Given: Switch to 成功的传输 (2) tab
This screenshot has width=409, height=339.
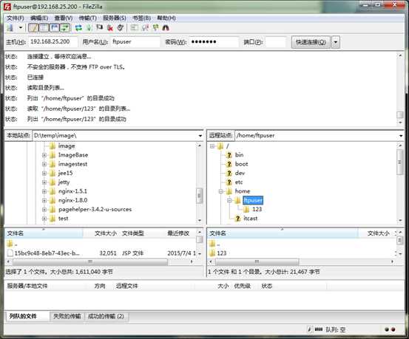Looking at the screenshot, I should [106, 316].
